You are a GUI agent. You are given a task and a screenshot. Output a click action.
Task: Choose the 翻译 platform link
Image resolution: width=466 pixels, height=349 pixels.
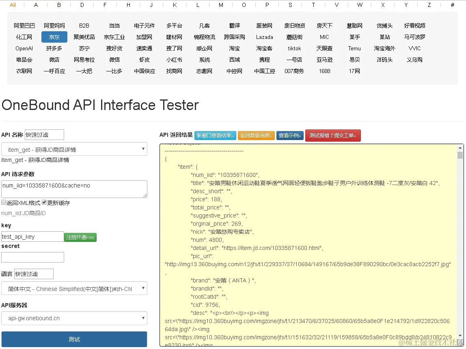pos(235,26)
